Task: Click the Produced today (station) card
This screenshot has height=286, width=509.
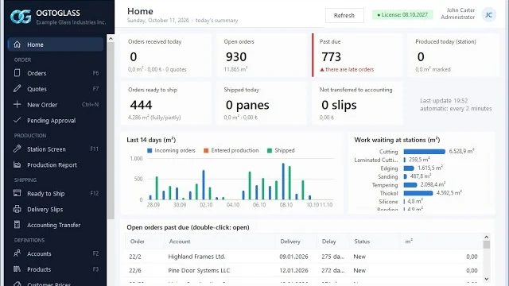Action: pyautogui.click(x=453, y=55)
